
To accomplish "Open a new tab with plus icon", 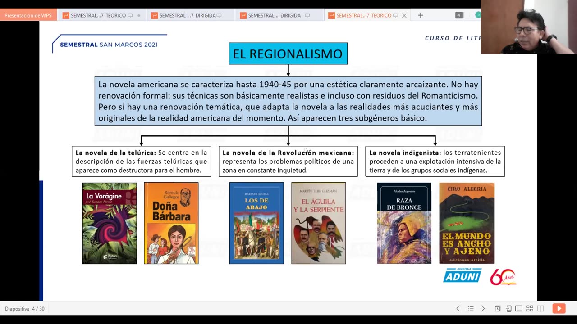I will tap(421, 15).
